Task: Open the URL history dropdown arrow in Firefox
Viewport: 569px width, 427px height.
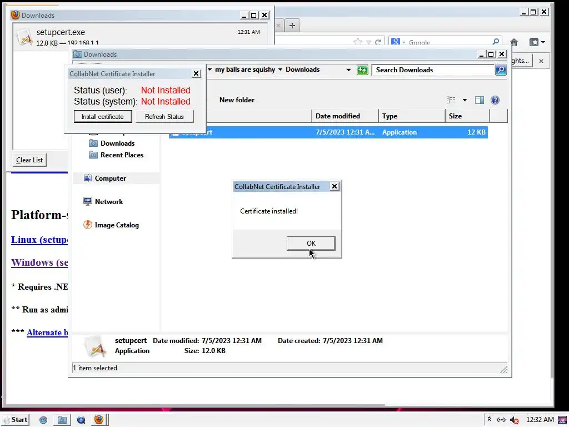Action: 368,43
